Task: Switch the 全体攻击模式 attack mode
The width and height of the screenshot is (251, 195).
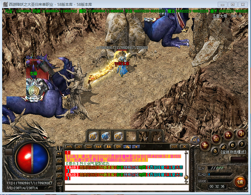Action: pyautogui.click(x=233, y=152)
